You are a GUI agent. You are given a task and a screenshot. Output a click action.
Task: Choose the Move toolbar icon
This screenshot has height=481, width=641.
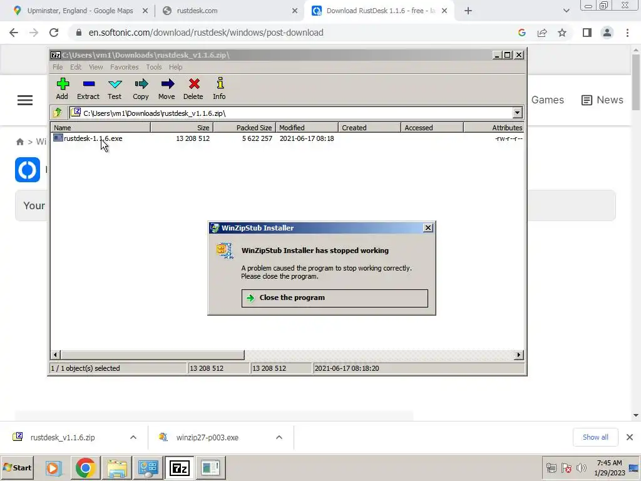click(167, 89)
